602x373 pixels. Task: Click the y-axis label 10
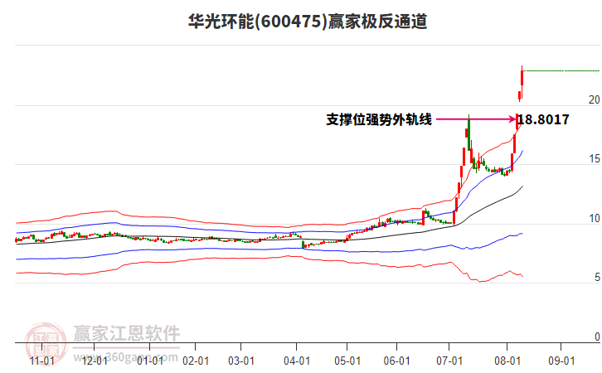(x=595, y=218)
